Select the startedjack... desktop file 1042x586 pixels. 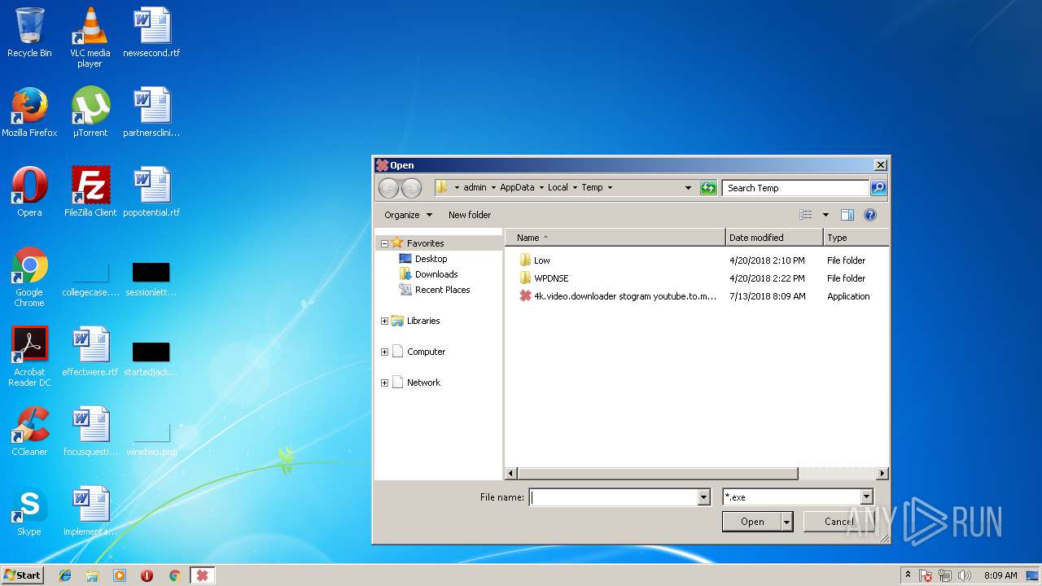pos(151,358)
